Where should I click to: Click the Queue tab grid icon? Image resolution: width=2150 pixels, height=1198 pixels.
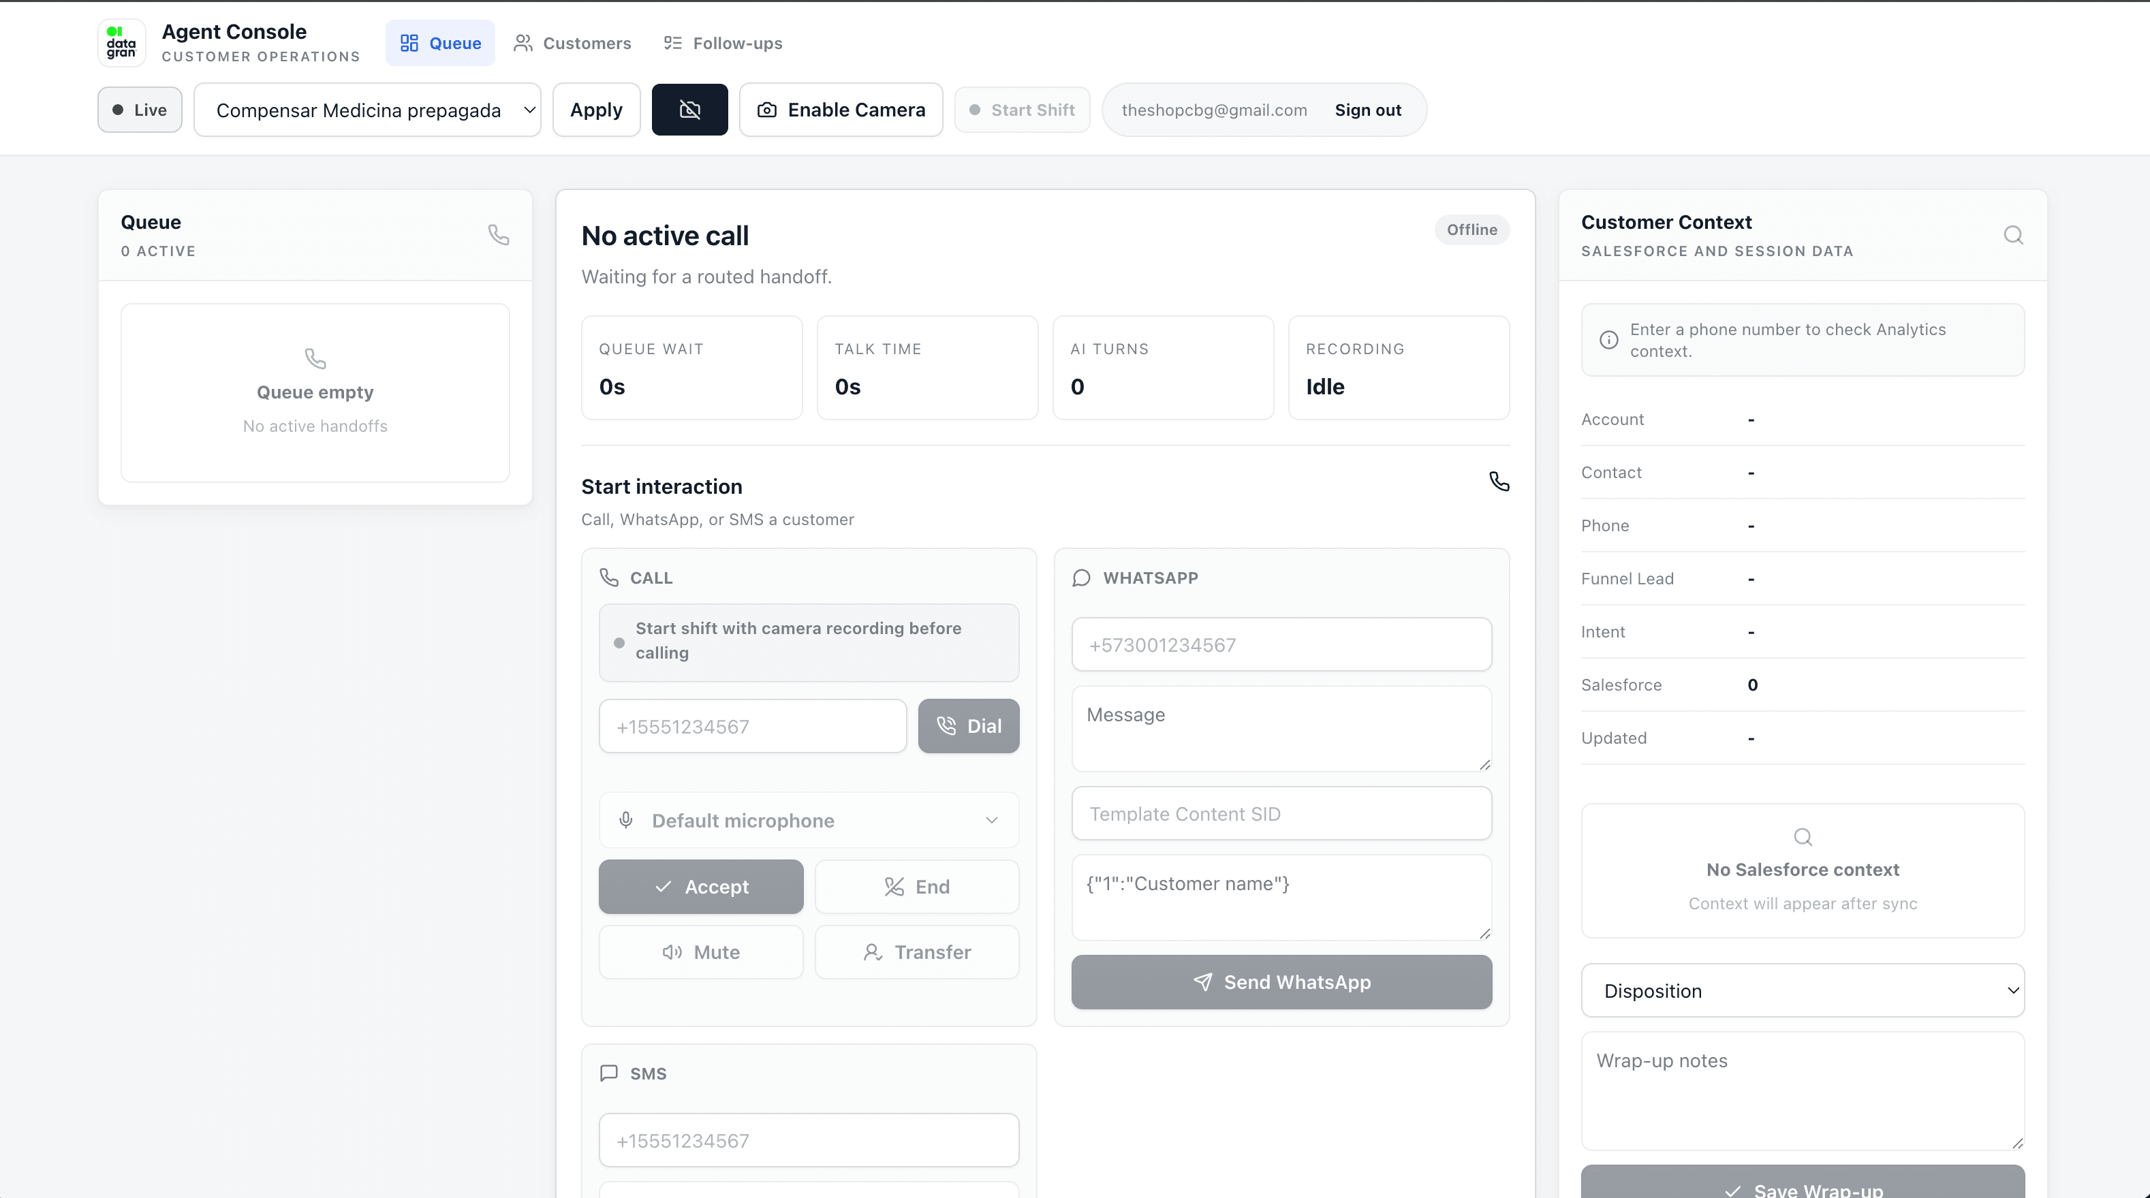coord(409,42)
